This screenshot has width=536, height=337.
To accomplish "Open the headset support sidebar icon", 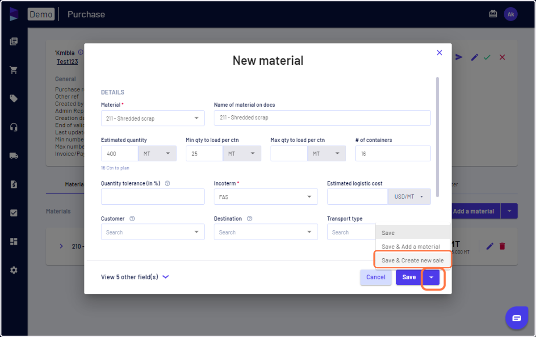I will [x=14, y=127].
